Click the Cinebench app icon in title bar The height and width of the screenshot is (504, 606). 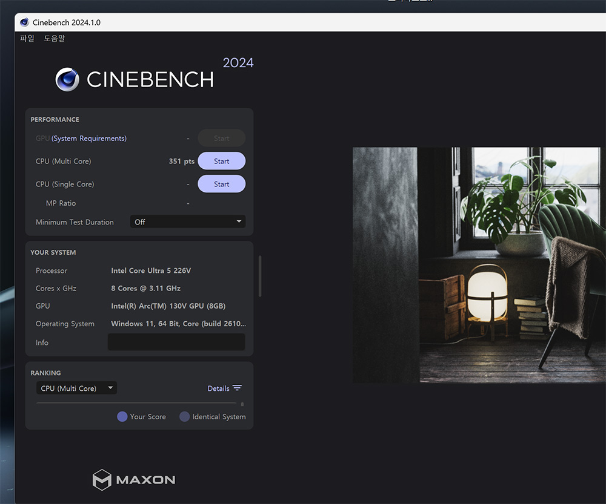point(24,22)
